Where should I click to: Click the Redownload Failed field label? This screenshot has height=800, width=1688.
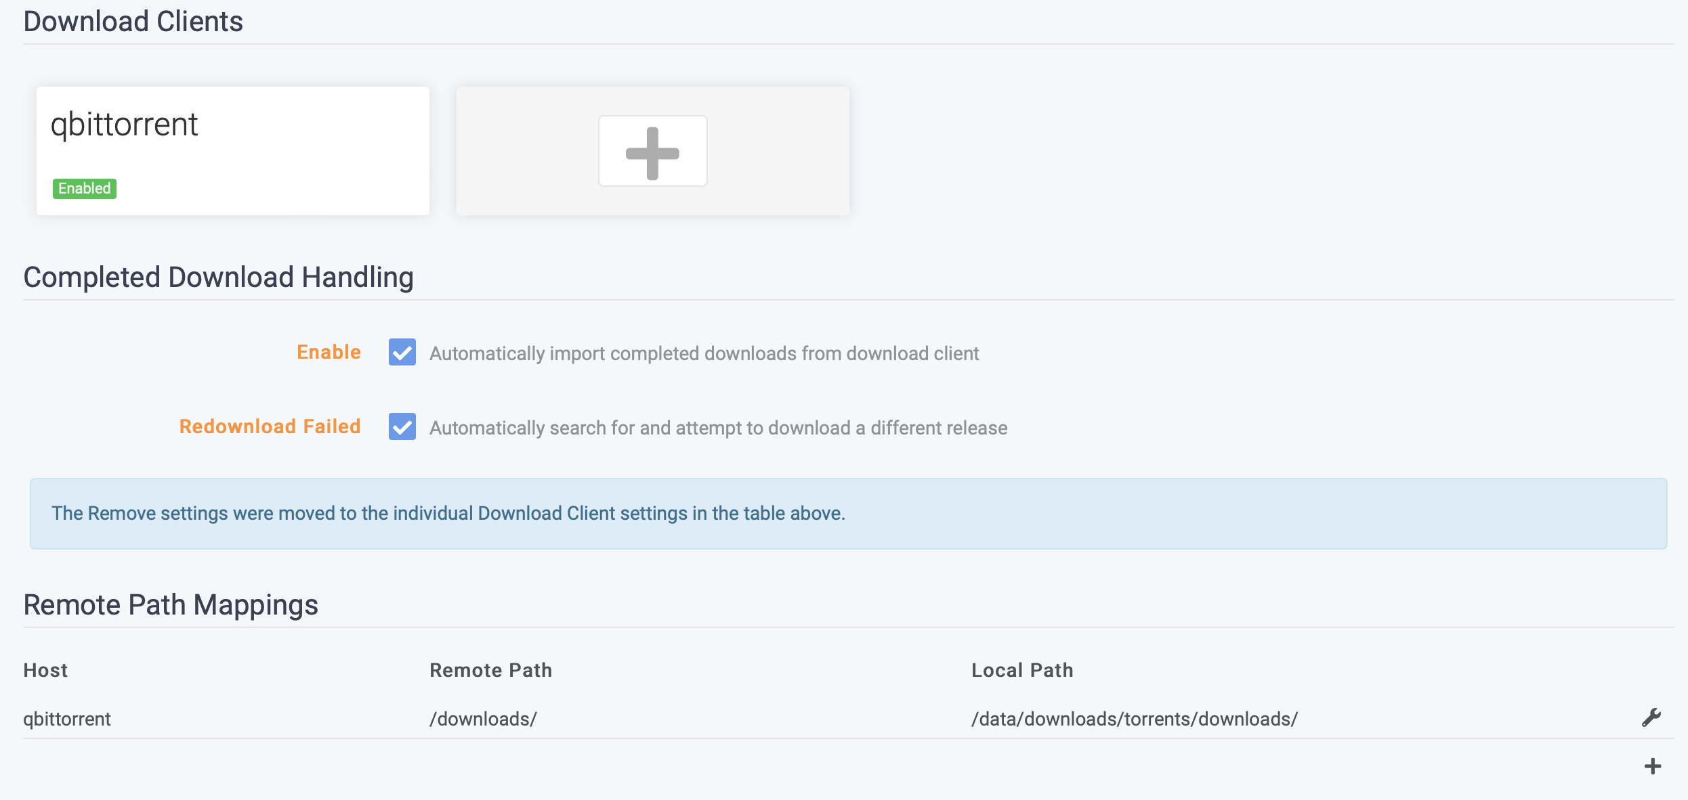(270, 426)
